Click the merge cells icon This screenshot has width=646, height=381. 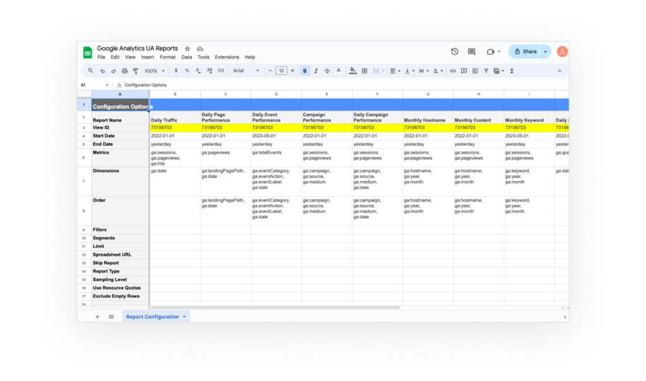[376, 71]
